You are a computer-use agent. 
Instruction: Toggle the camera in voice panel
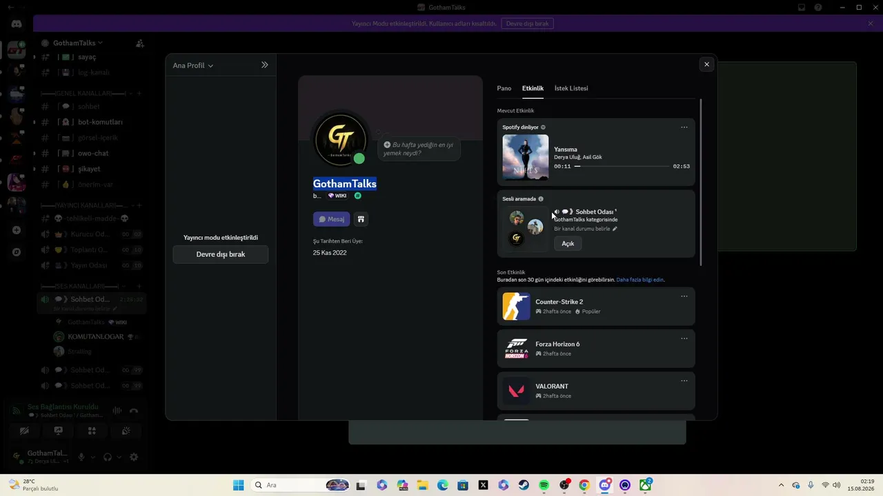(24, 431)
